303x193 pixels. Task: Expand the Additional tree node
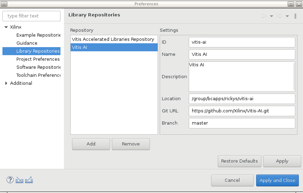(6, 83)
